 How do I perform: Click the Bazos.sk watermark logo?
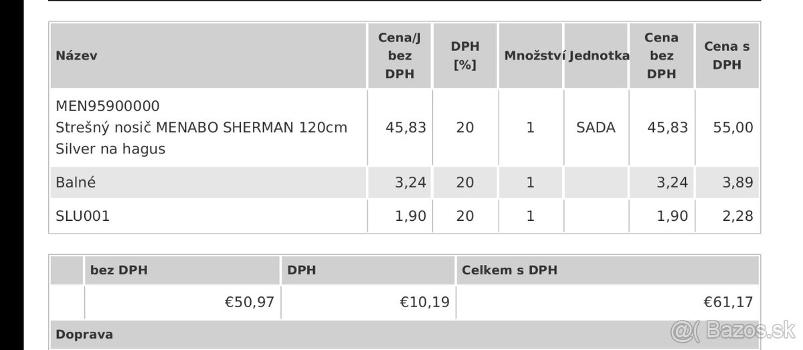click(x=733, y=330)
